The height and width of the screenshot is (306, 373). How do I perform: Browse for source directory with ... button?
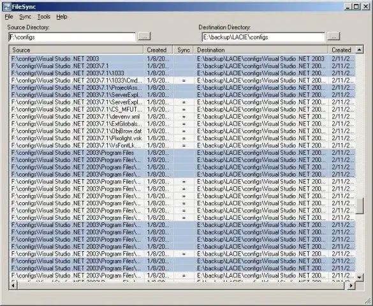pyautogui.click(x=144, y=36)
